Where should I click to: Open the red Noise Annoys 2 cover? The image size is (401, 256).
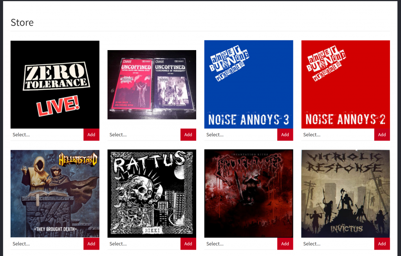coord(345,84)
